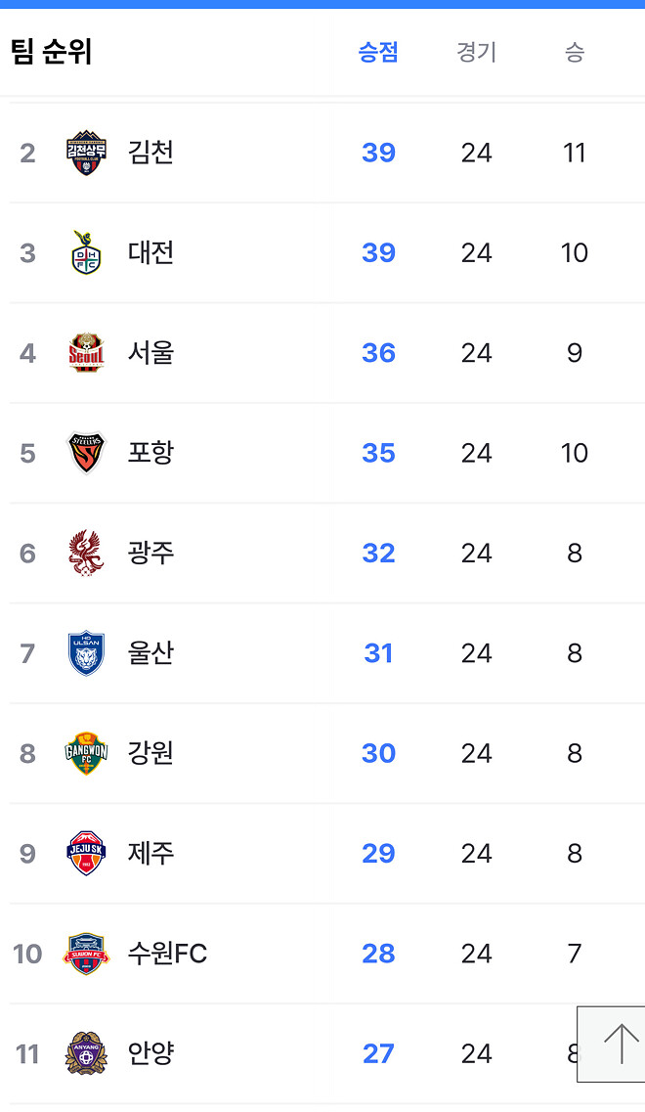Click the Pohang Steelers crest
The width and height of the screenshot is (645, 1112).
click(86, 453)
